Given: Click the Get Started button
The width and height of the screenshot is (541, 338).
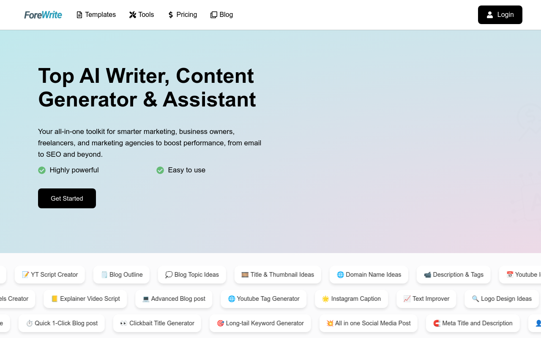Looking at the screenshot, I should point(67,198).
